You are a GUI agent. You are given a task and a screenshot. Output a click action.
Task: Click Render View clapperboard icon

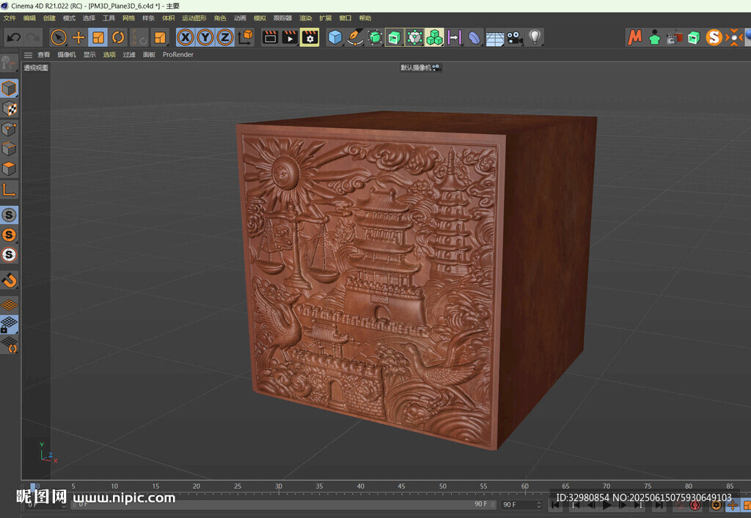(x=270, y=37)
